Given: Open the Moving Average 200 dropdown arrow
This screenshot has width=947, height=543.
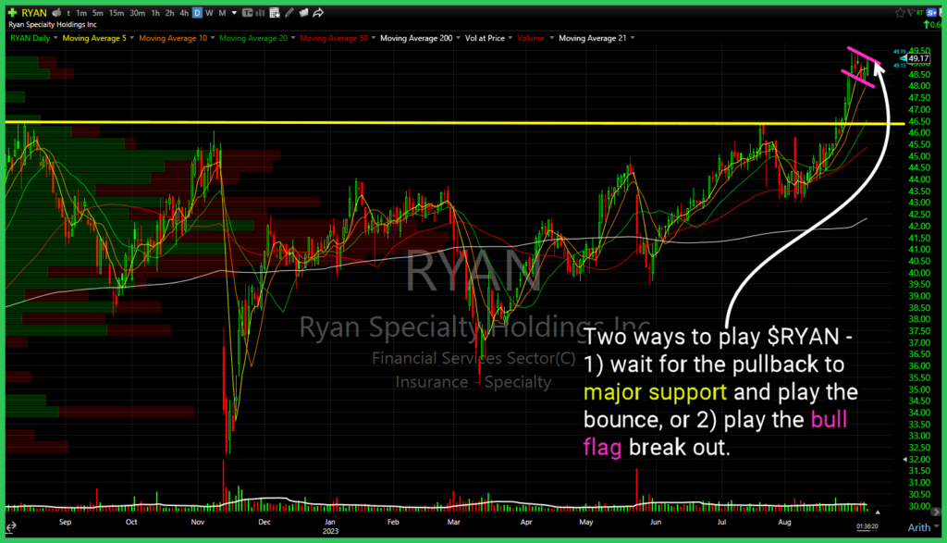Looking at the screenshot, I should coord(458,38).
